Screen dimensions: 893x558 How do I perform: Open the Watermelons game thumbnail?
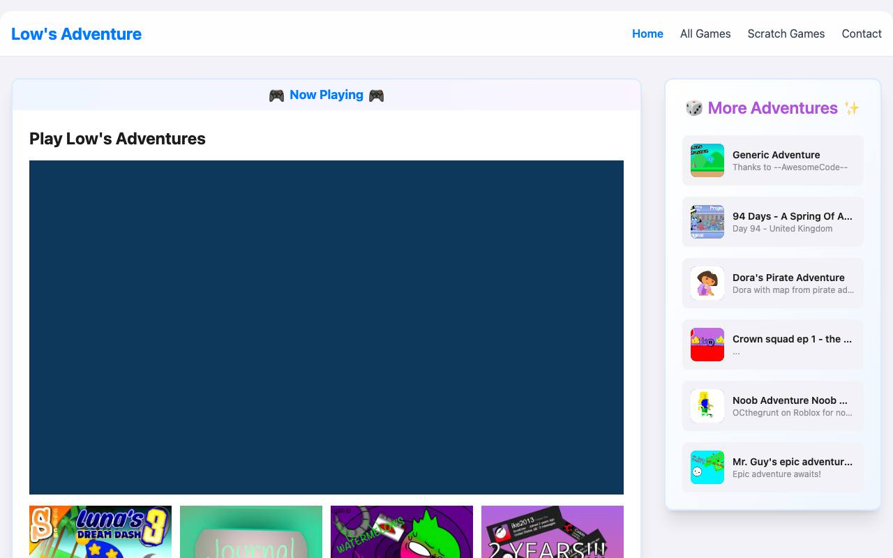click(402, 531)
